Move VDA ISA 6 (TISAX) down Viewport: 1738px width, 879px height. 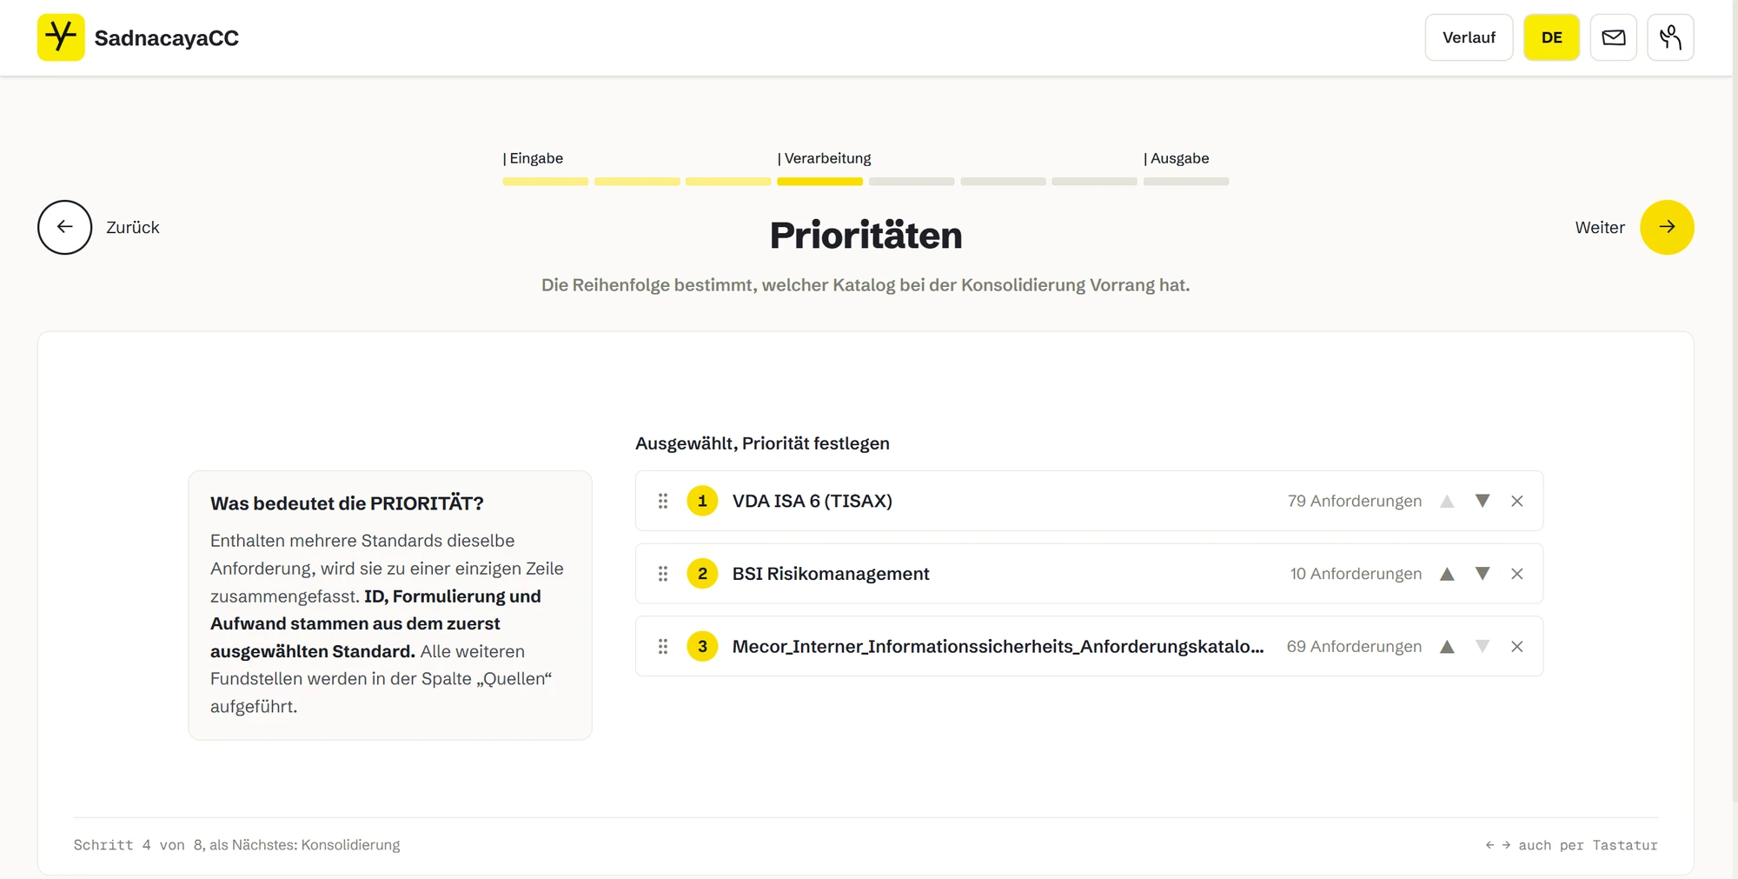[x=1483, y=501]
